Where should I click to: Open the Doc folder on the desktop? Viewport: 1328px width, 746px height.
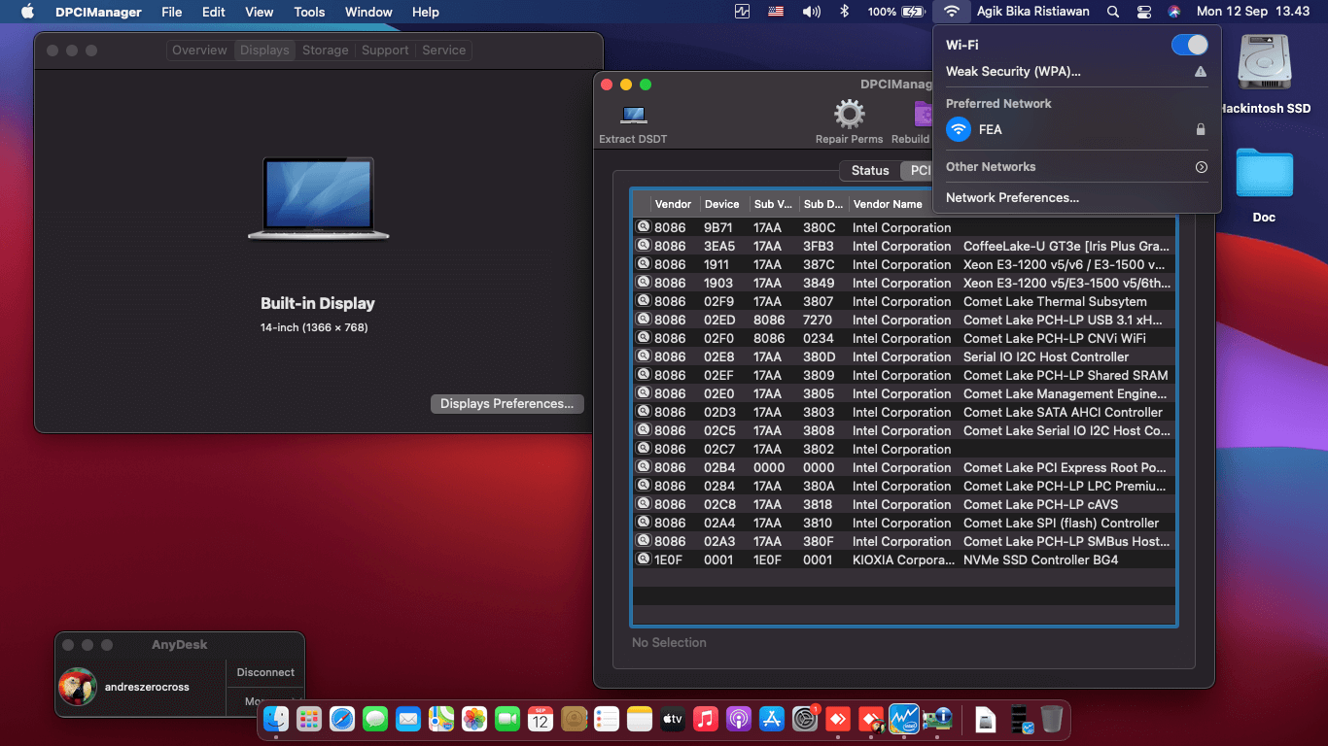pos(1264,175)
